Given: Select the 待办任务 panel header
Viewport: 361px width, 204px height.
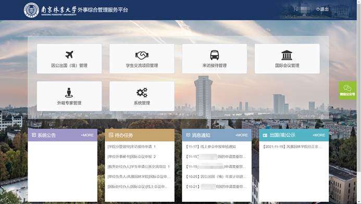Looking at the screenshot, I should pos(140,135).
